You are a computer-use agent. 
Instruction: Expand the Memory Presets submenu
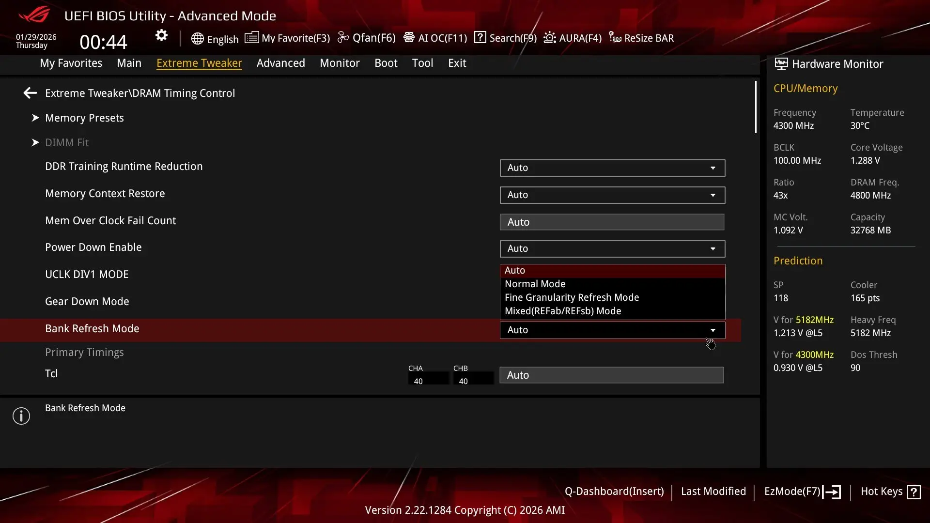pyautogui.click(x=84, y=118)
